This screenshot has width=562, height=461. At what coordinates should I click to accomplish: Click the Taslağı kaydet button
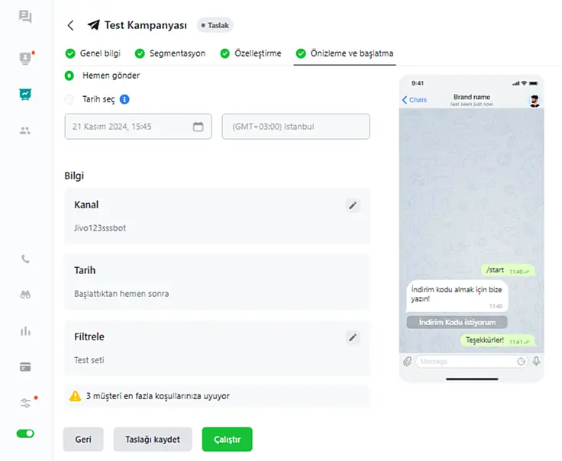tap(153, 439)
